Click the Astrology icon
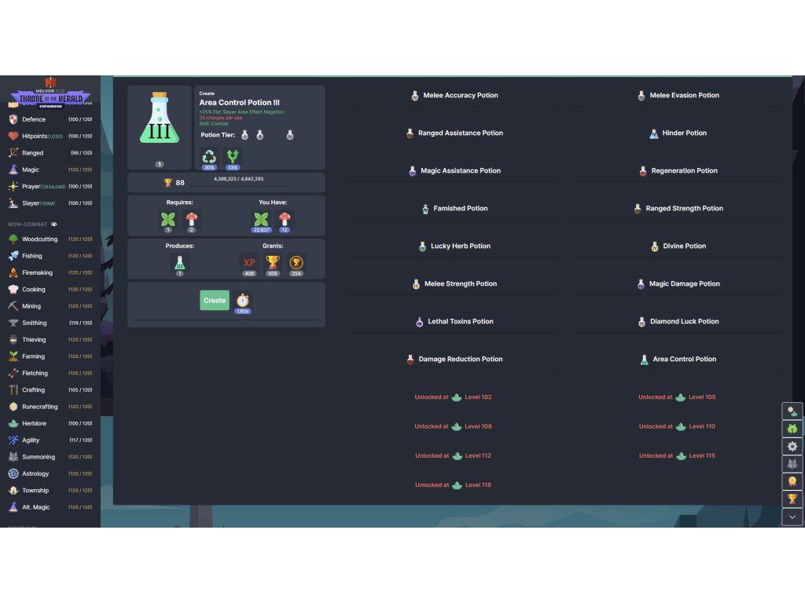 13,473
